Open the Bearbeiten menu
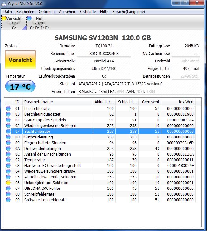This screenshot has width=207, height=231. click(x=25, y=12)
